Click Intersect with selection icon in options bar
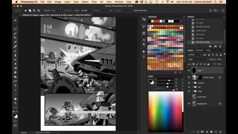Image resolution: width=238 pixels, height=134 pixels. pyautogui.click(x=39, y=10)
